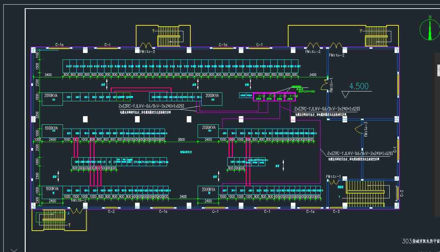Click the C-1a window label at top-left
The image size is (440, 252).
pyautogui.click(x=59, y=45)
